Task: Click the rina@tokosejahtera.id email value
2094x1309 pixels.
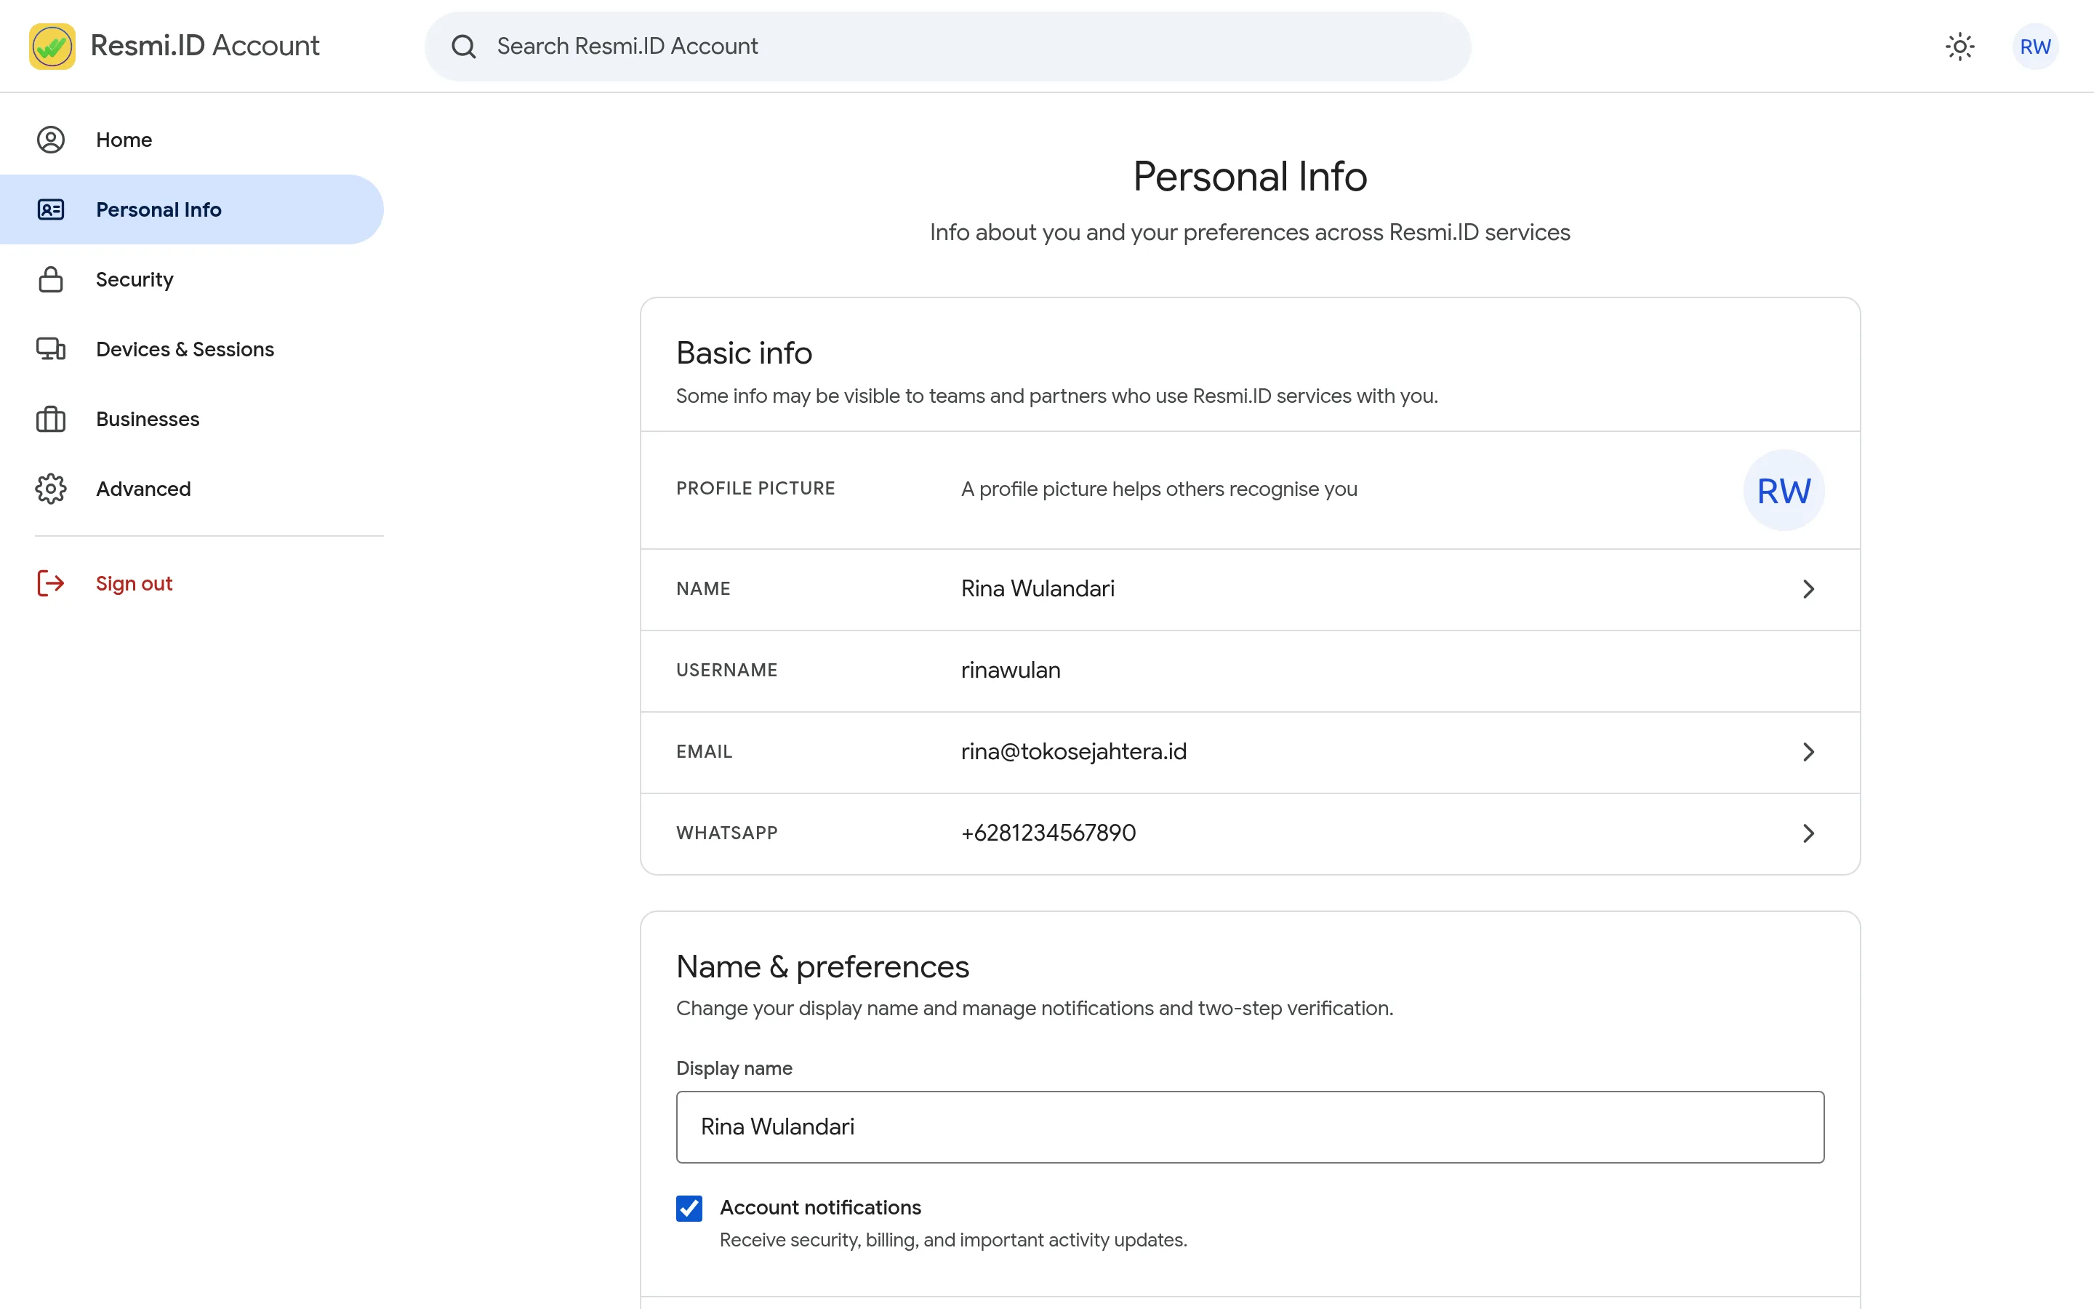Action: pos(1073,751)
